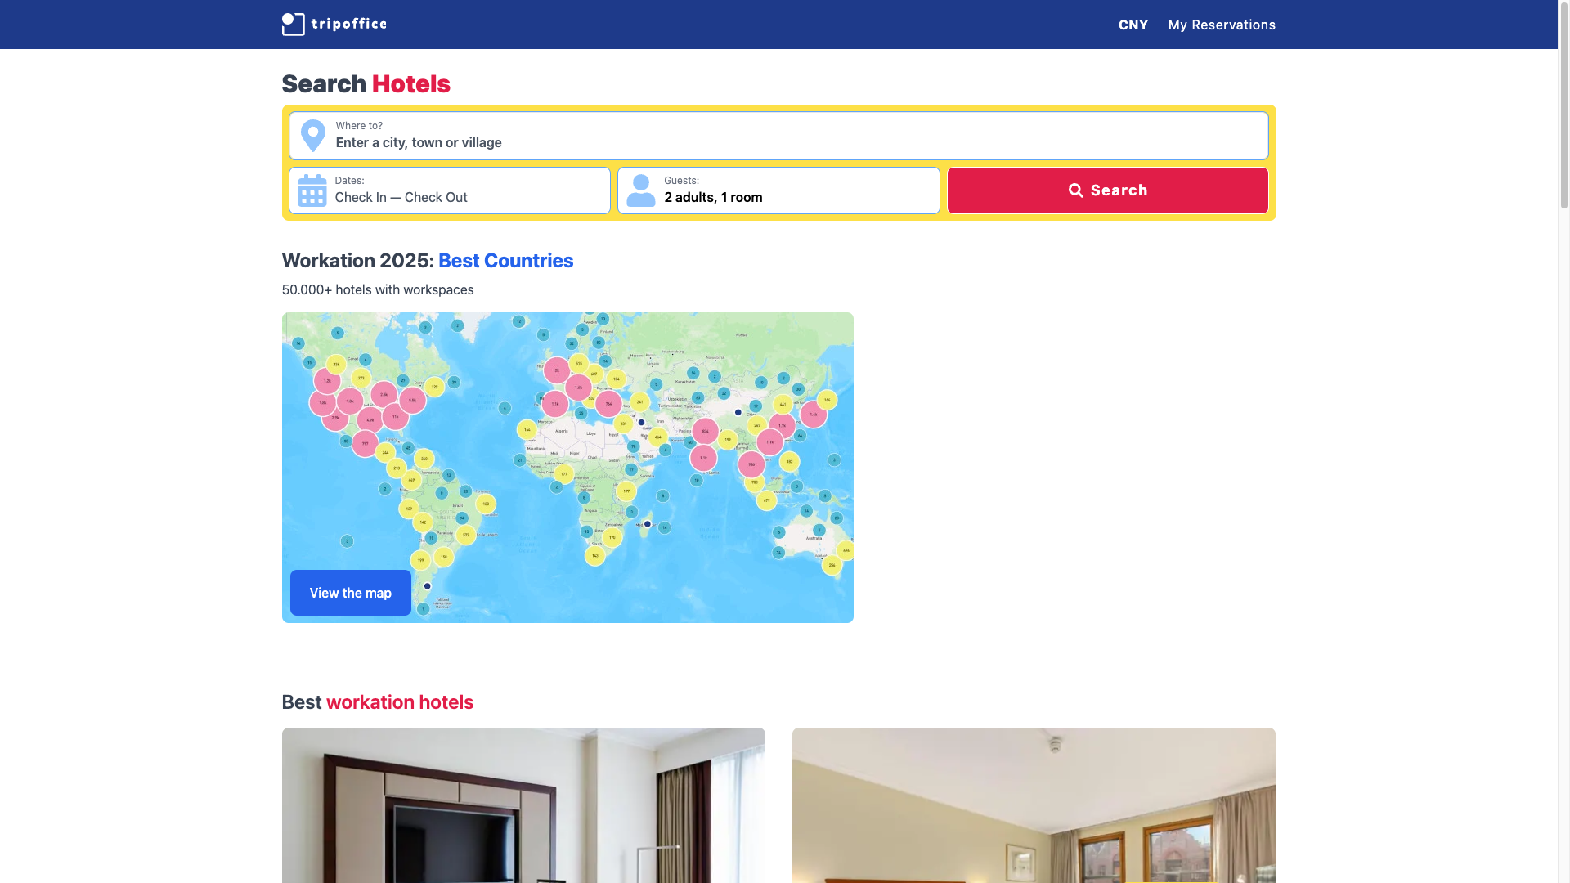Click the first hotel room photo with TV
Viewport: 1570px width, 883px height.
point(523,805)
